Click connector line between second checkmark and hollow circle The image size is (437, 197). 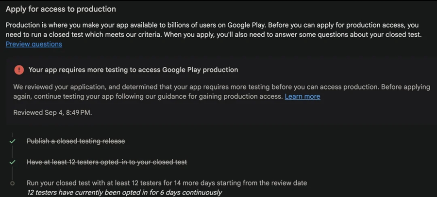[12, 173]
